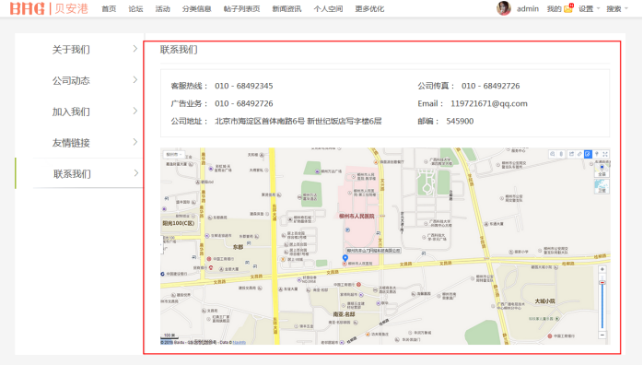Image resolution: width=643 pixels, height=365 pixels.
Task: Open 论坛 in top navigation
Action: 135,8
